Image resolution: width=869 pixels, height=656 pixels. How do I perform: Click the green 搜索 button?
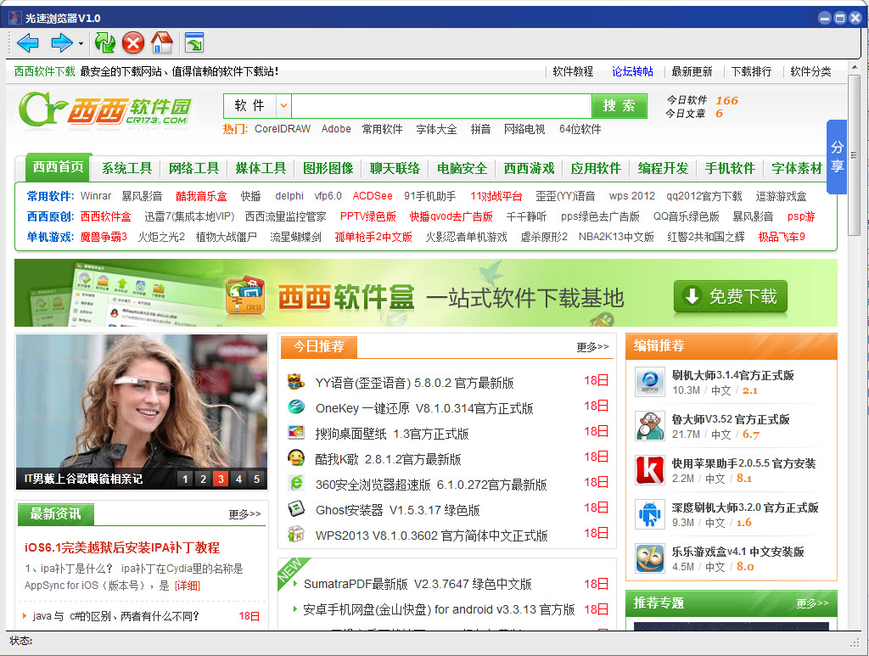(x=619, y=106)
